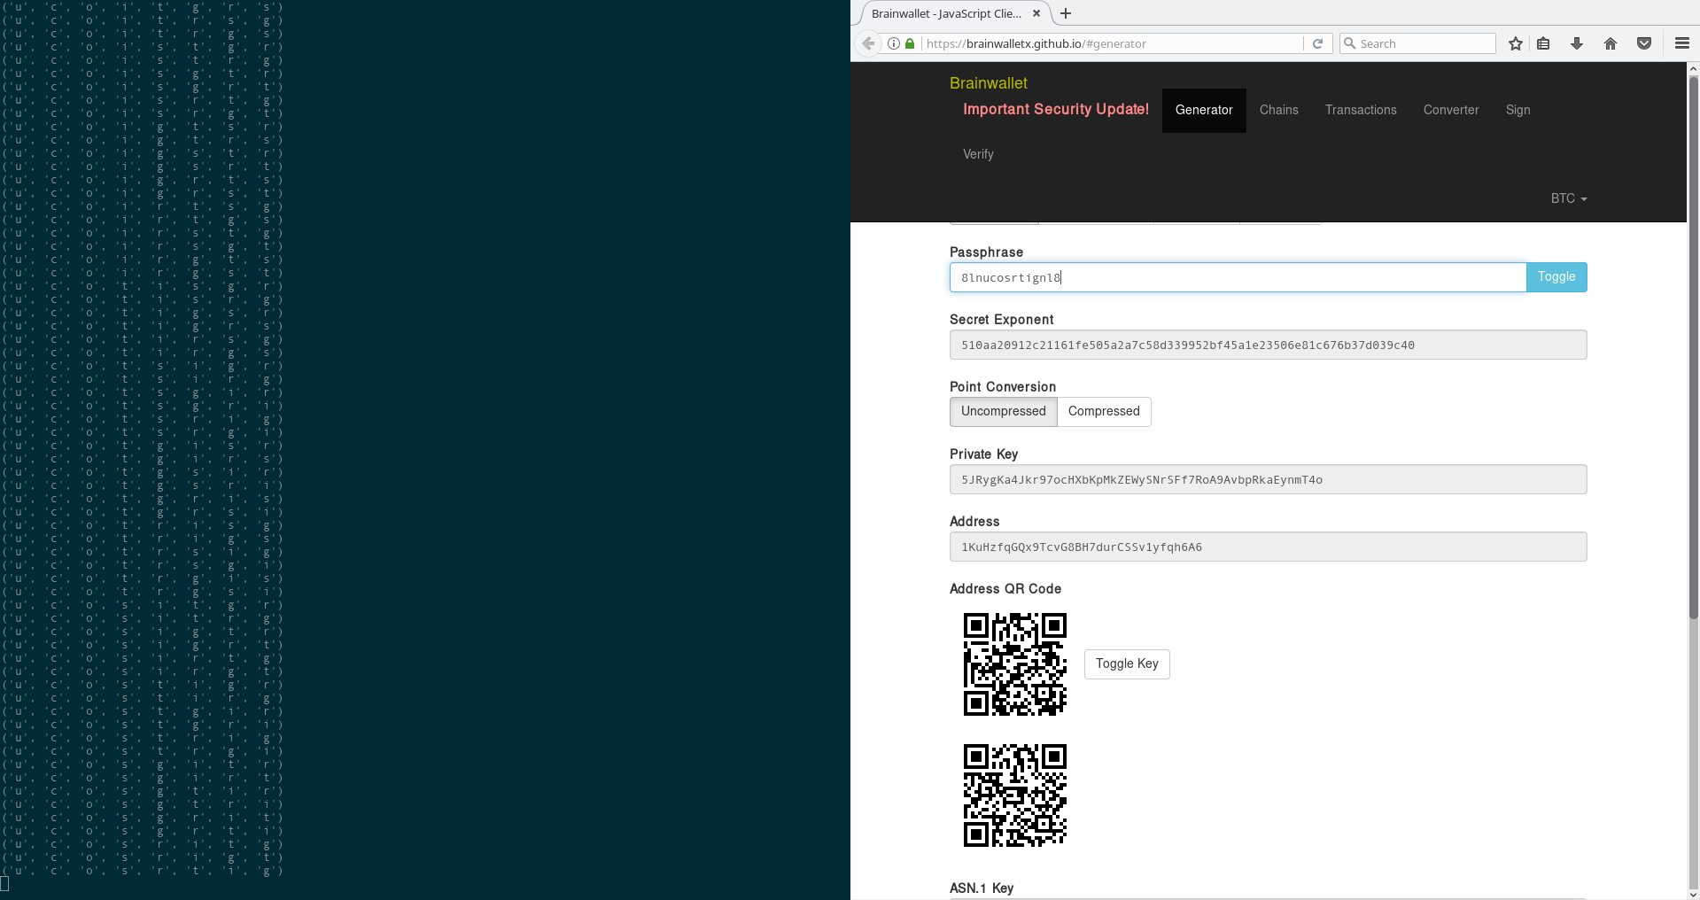Open the Brainwallet brand link
1700x900 pixels.
coord(988,82)
